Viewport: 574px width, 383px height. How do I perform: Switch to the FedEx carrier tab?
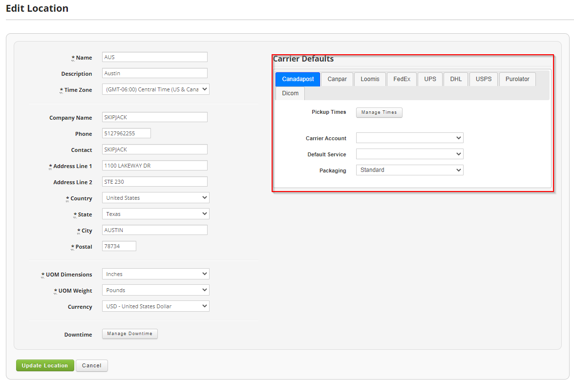[x=401, y=79]
